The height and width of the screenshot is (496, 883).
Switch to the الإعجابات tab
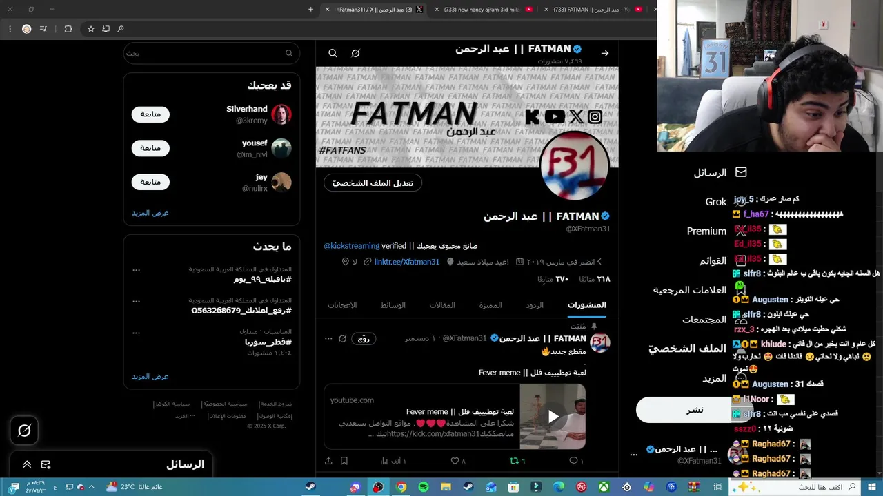[x=342, y=305]
